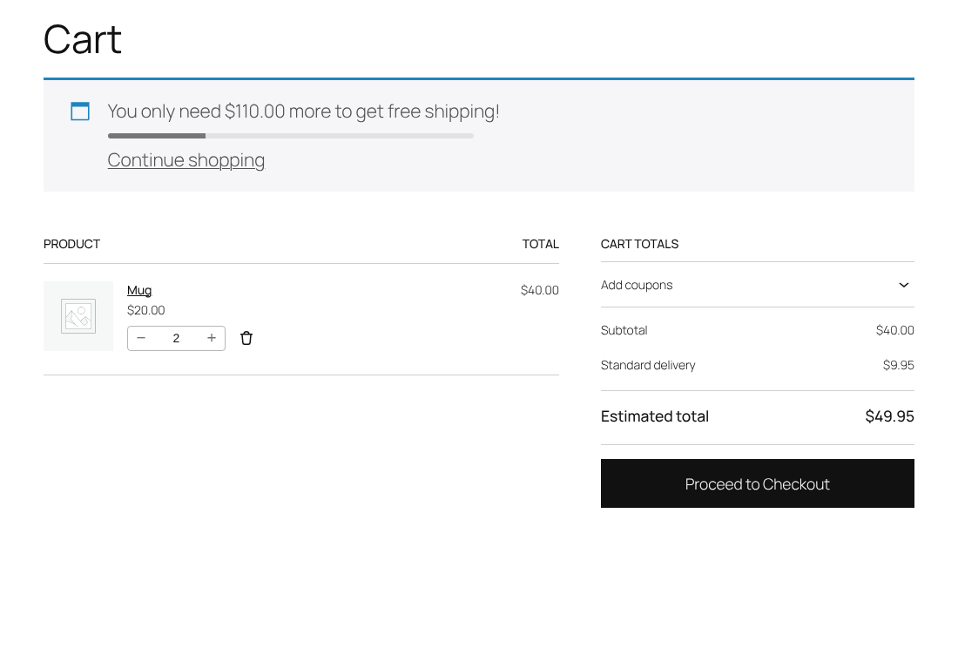Screen dimensions: 958x662
Task: Click the Add coupons chevron arrow
Action: point(904,285)
